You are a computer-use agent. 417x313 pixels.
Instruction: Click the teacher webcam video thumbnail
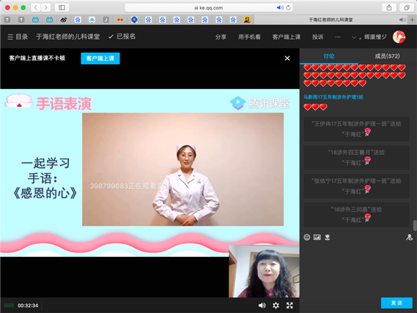click(x=264, y=271)
